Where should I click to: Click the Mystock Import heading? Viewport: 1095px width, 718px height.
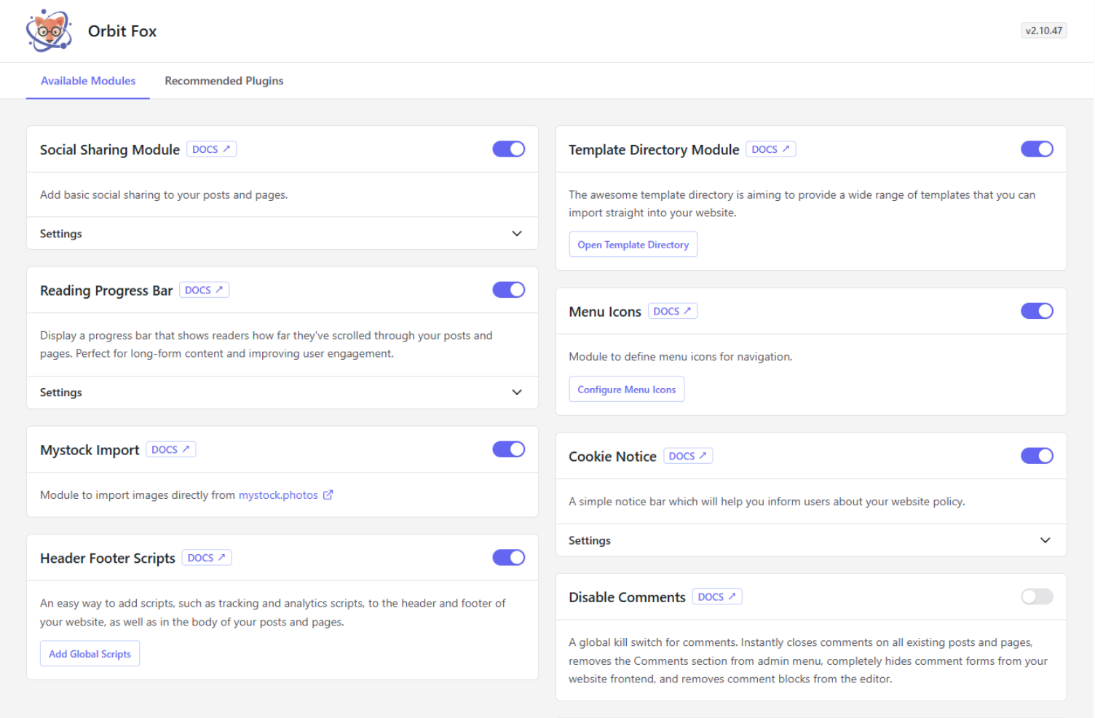pos(90,450)
